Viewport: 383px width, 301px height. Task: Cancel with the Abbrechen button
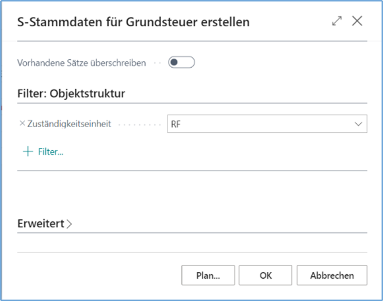pyautogui.click(x=332, y=275)
